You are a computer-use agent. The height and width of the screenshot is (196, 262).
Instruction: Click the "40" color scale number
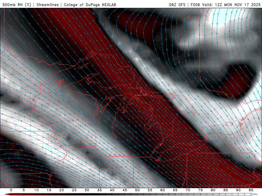tap(112, 190)
